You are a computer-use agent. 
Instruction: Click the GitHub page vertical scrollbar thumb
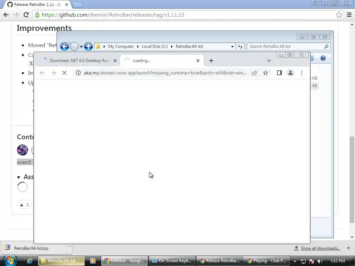click(352, 179)
